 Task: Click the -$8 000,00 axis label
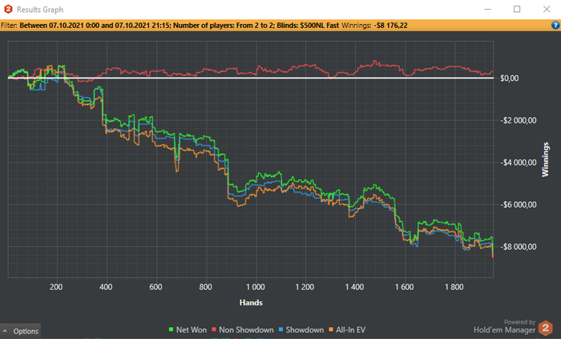(519, 247)
